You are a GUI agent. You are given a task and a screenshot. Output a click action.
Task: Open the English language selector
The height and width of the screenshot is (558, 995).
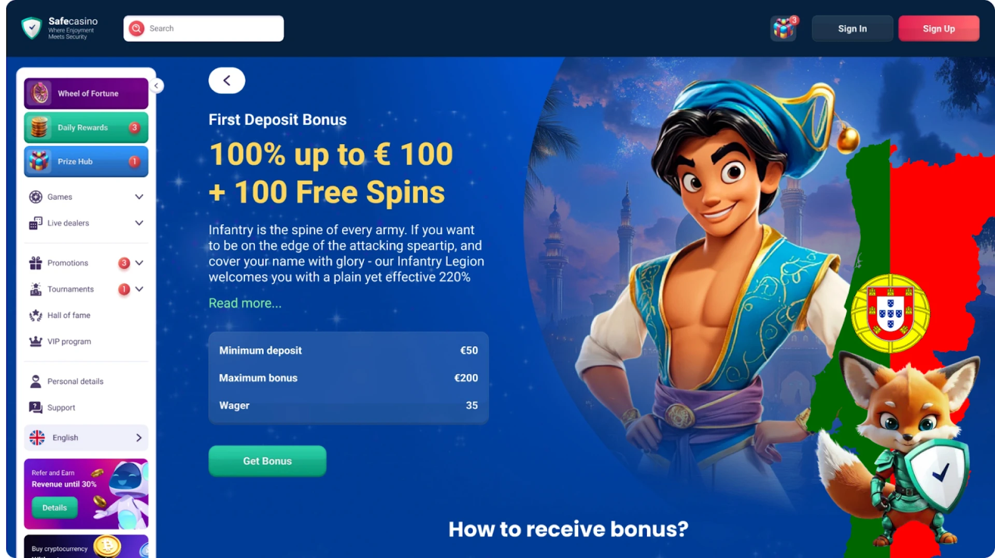pos(86,438)
